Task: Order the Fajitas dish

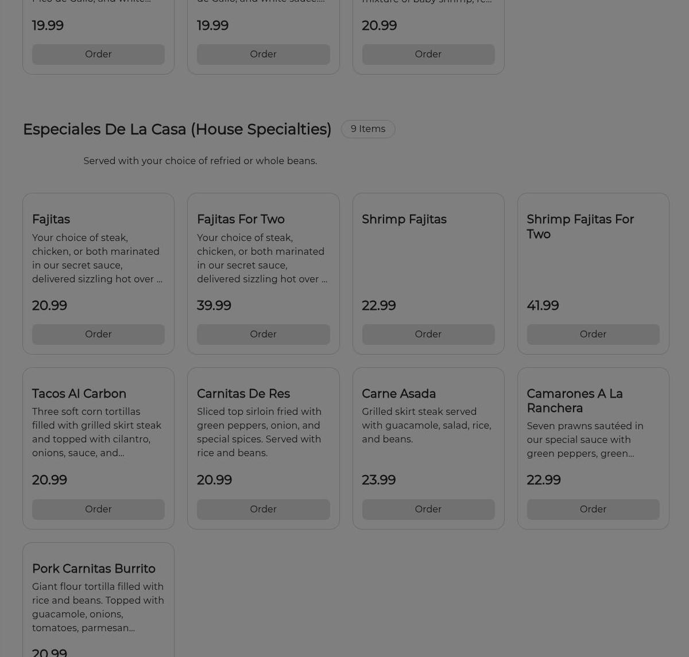Action: coord(98,334)
